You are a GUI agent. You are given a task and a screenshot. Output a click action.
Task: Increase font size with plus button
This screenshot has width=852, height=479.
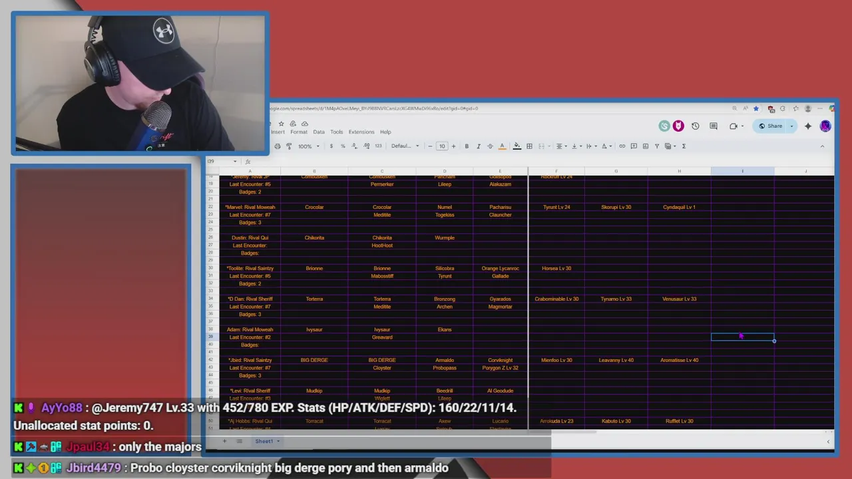point(453,146)
